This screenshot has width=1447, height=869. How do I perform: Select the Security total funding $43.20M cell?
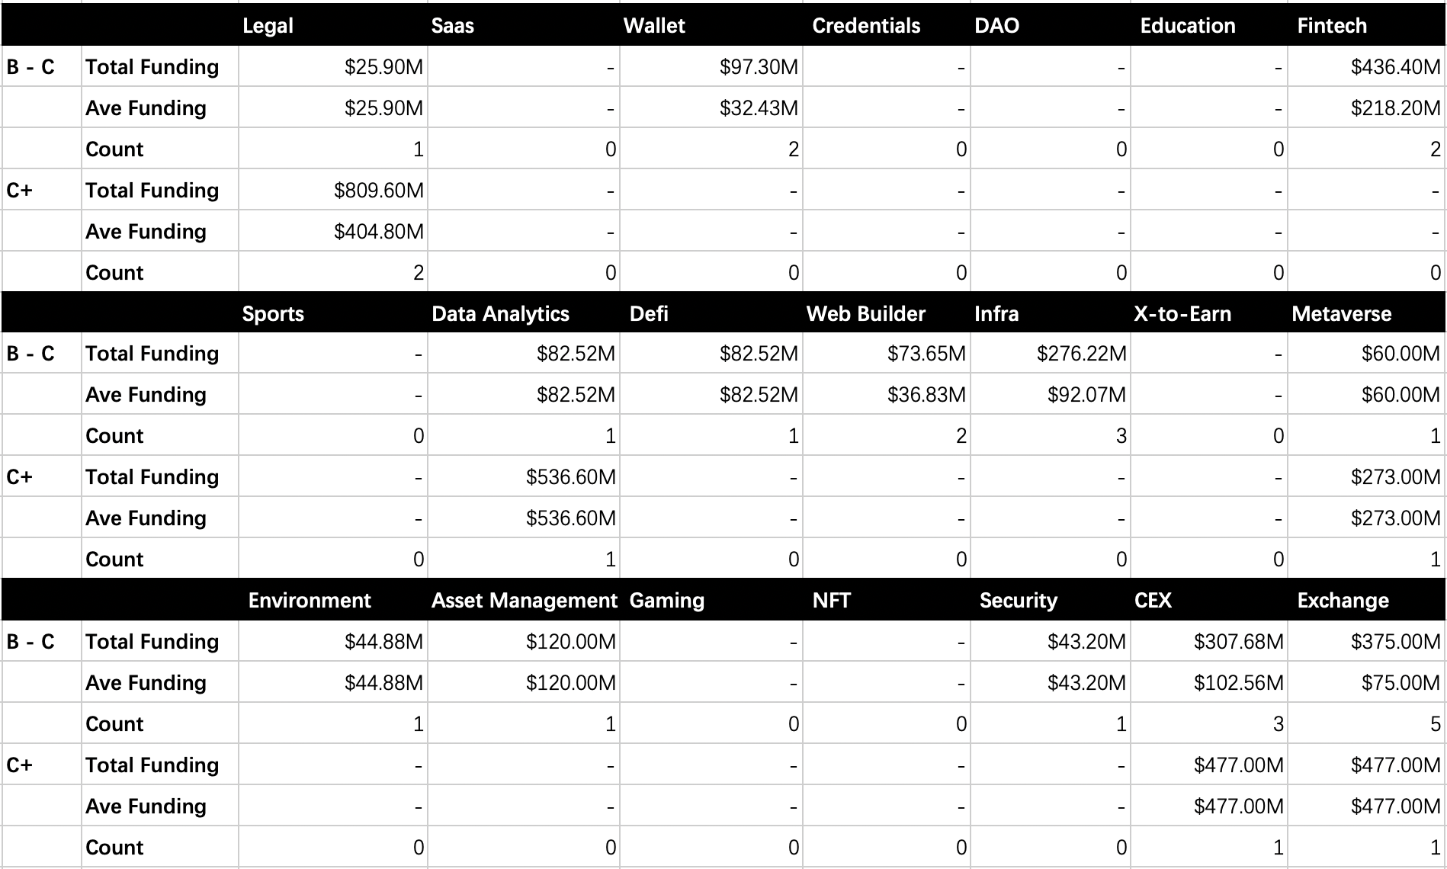1051,641
